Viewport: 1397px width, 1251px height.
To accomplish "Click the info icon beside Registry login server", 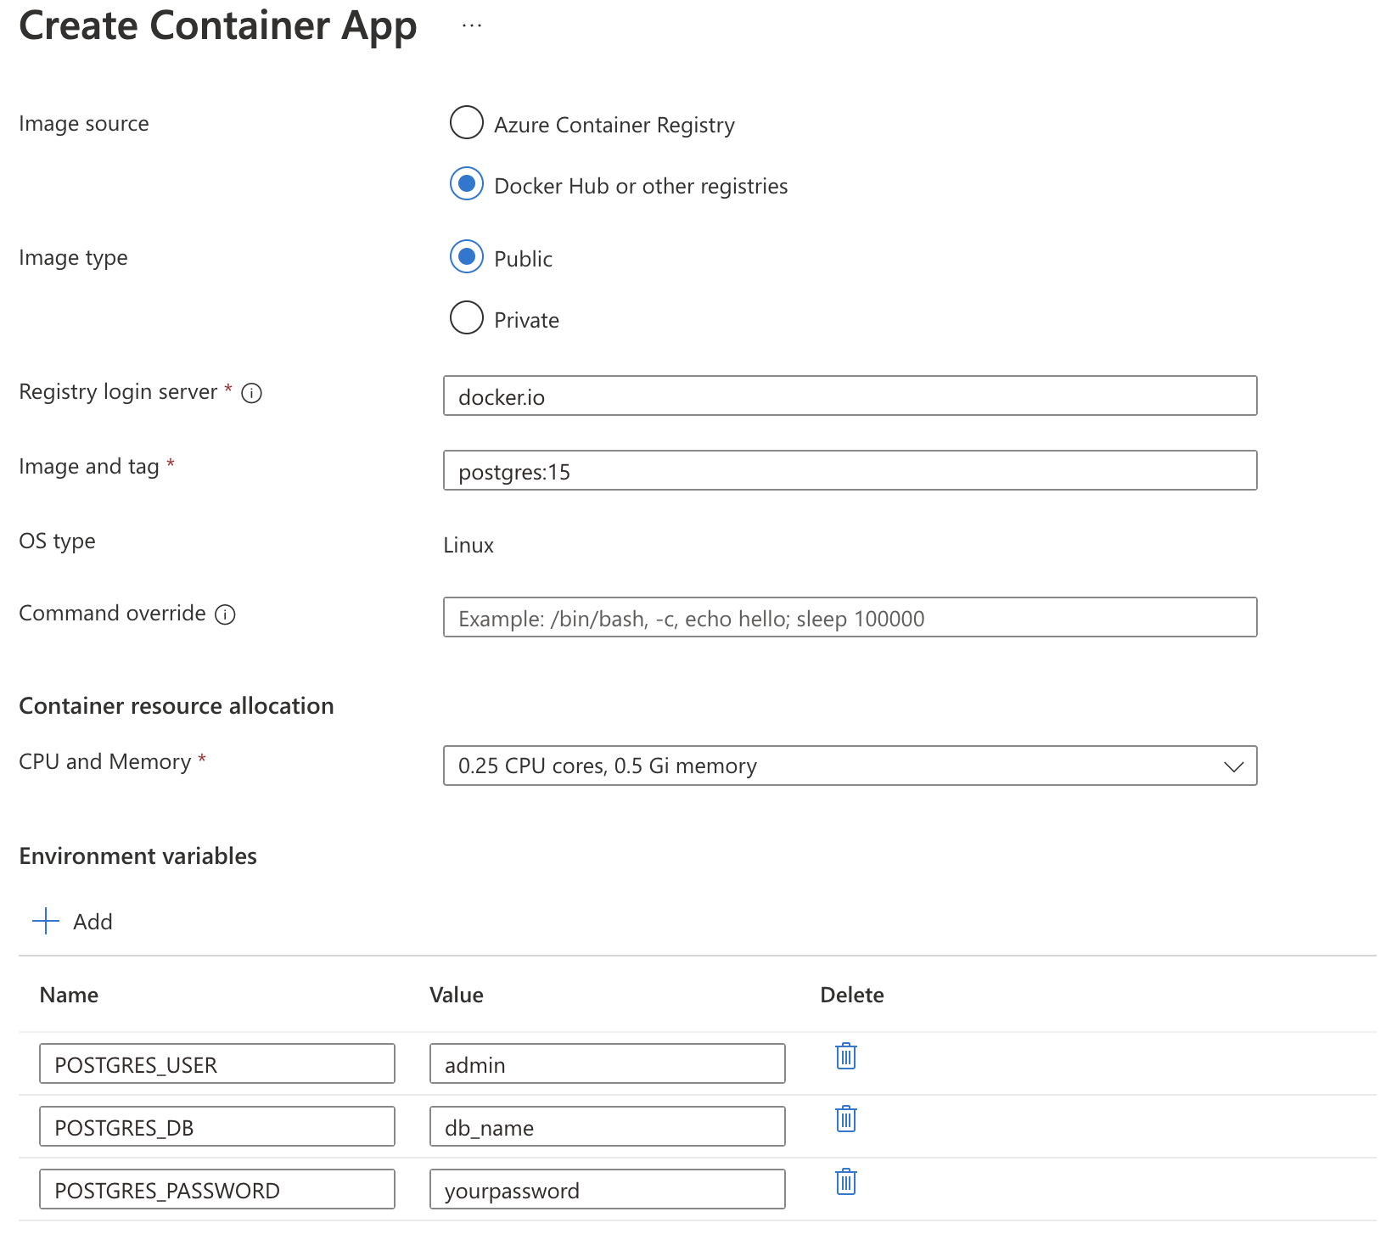I will (251, 393).
